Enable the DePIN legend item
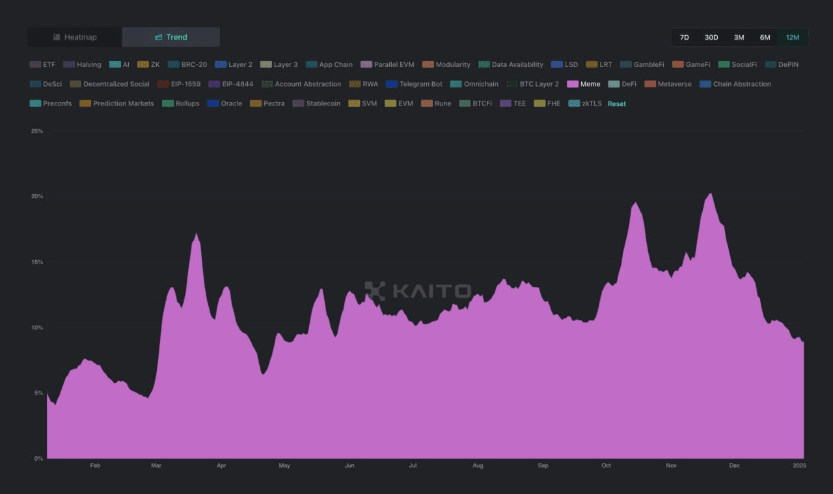 [x=782, y=64]
